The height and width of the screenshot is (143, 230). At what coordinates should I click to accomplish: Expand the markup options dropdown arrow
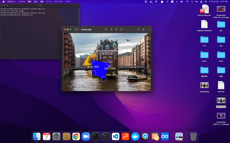pyautogui.click(x=133, y=29)
